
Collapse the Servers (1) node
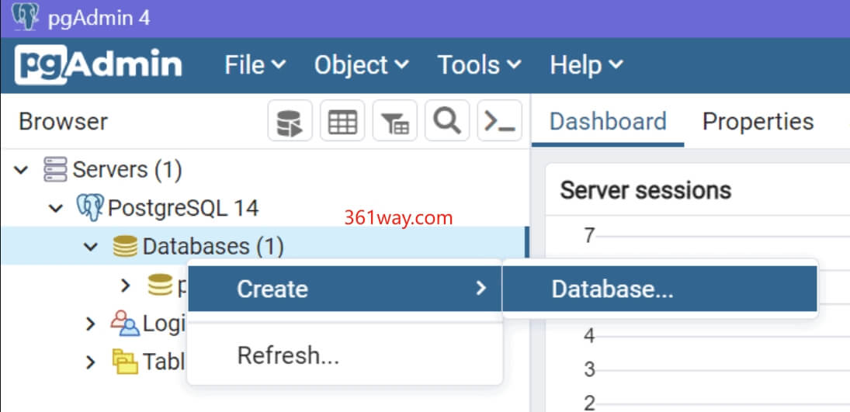[x=21, y=170]
